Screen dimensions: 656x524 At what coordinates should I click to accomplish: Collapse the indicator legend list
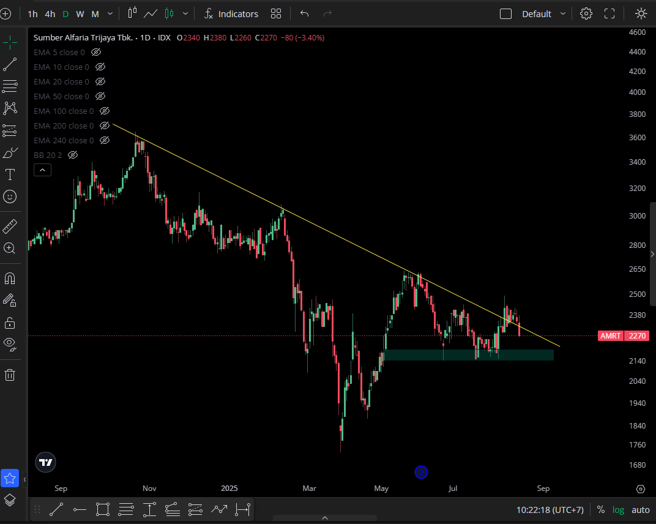pyautogui.click(x=42, y=170)
